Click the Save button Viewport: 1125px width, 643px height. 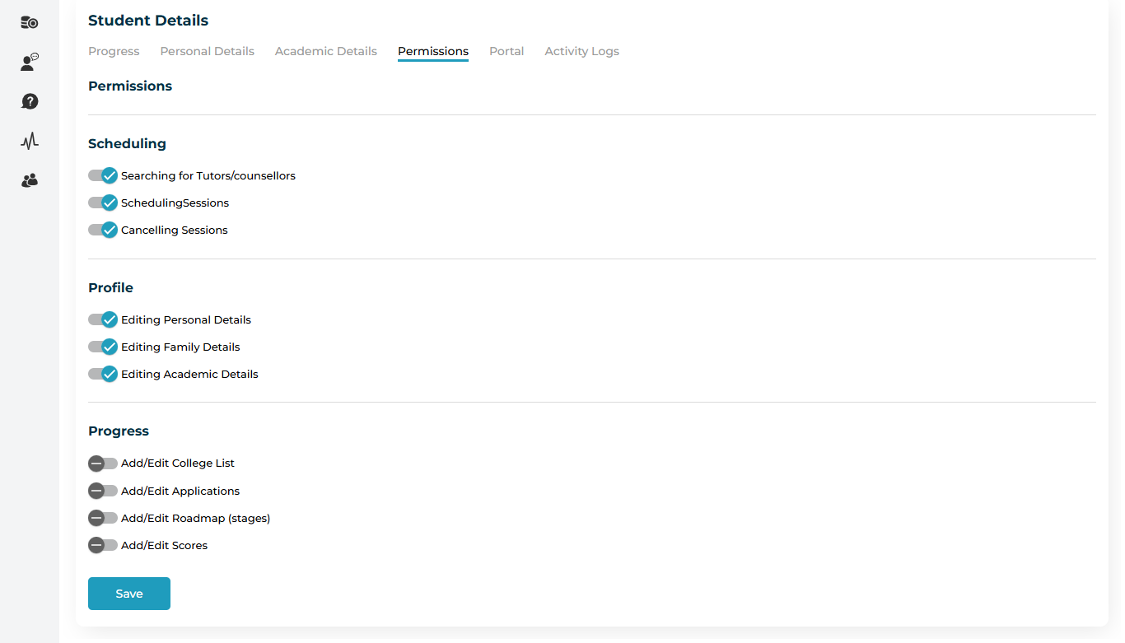[129, 594]
